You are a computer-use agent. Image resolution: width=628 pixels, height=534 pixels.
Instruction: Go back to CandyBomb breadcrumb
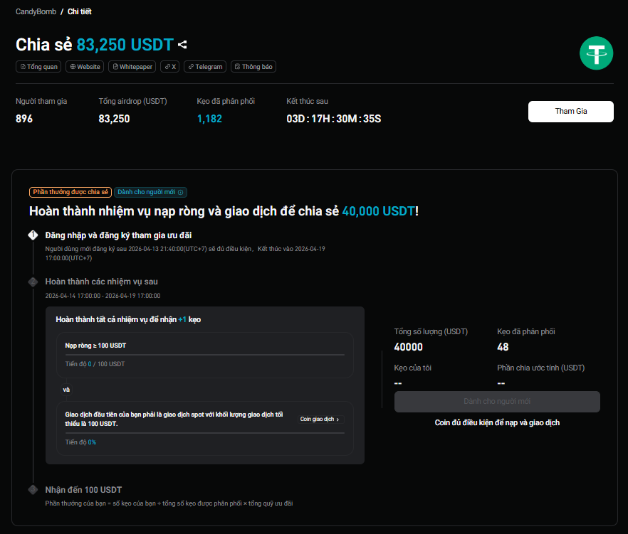point(36,11)
